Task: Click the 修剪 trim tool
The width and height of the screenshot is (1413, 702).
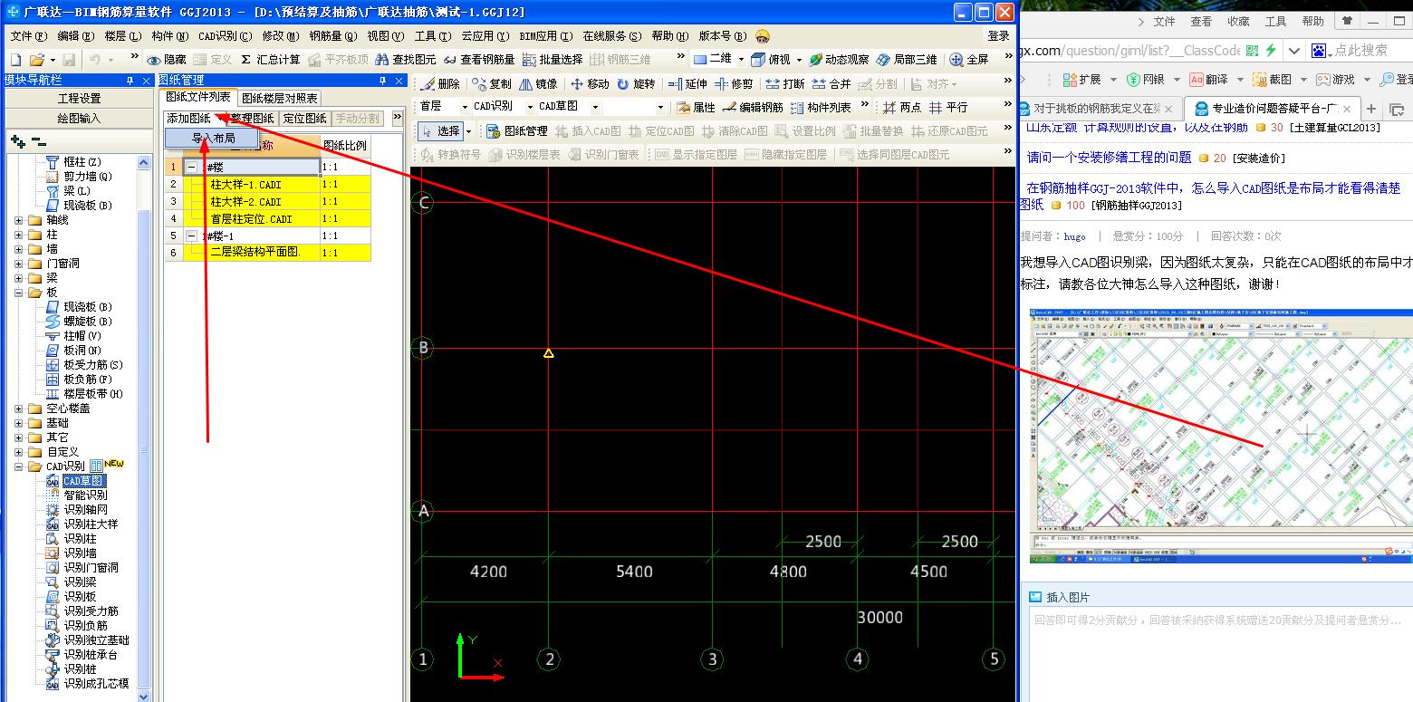Action: click(x=734, y=83)
